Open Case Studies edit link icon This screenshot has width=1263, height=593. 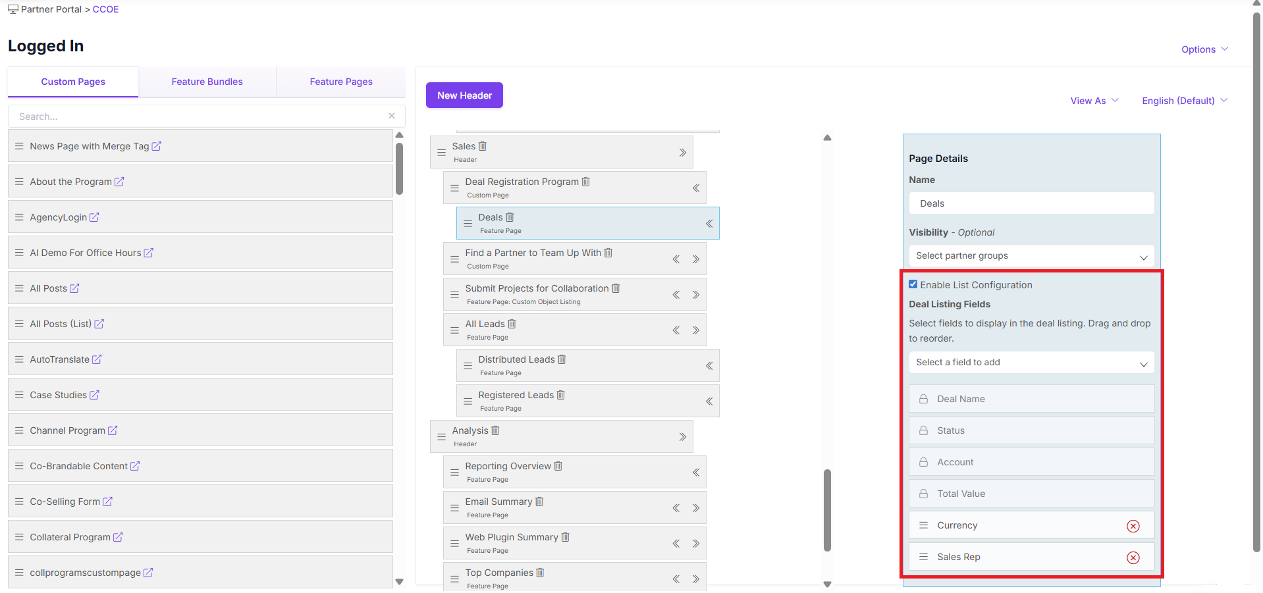coord(94,395)
